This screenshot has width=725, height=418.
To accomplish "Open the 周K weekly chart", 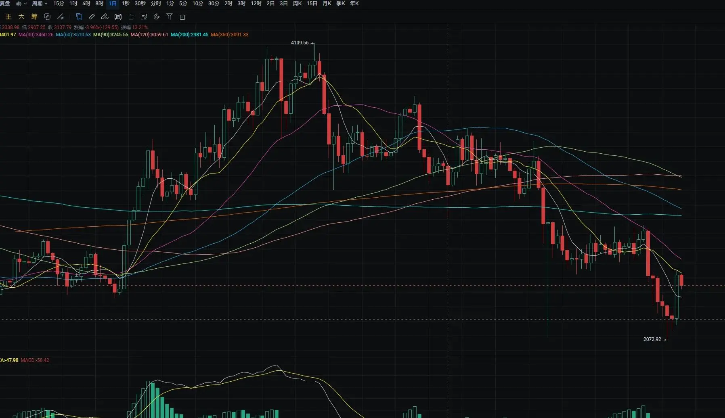I will pyautogui.click(x=297, y=4).
